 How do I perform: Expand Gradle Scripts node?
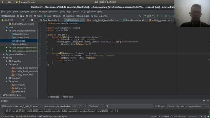tap(1, 95)
